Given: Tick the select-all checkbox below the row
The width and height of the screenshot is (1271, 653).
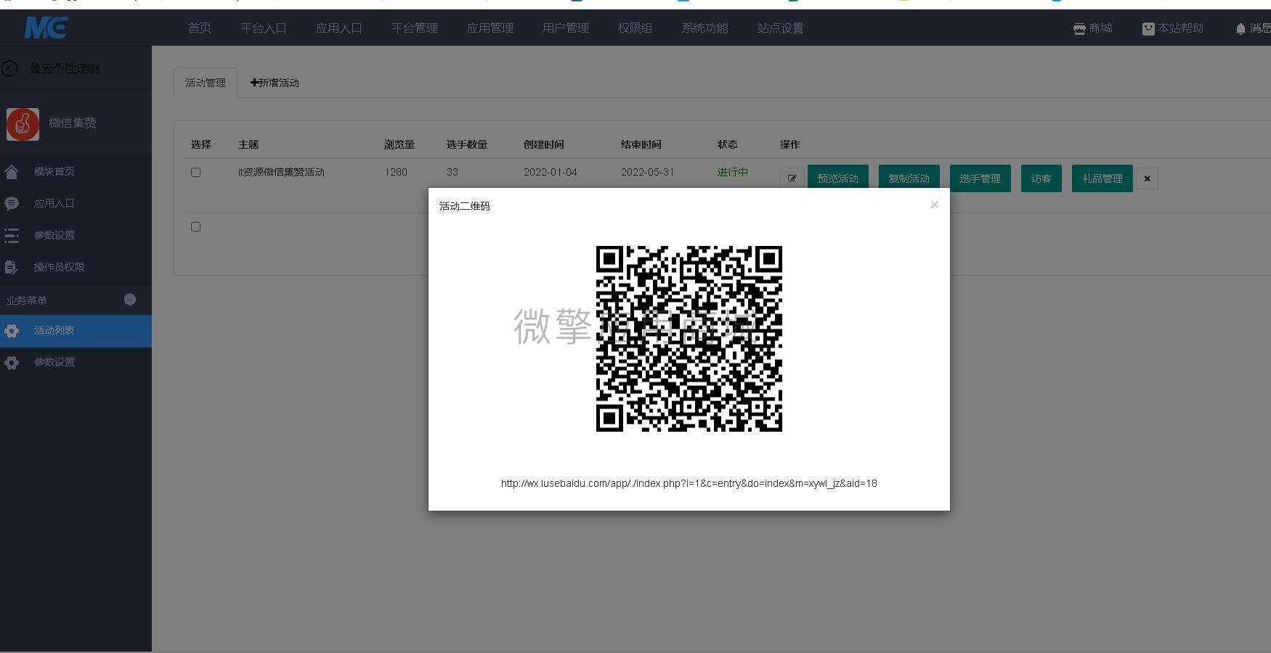Looking at the screenshot, I should tap(195, 226).
